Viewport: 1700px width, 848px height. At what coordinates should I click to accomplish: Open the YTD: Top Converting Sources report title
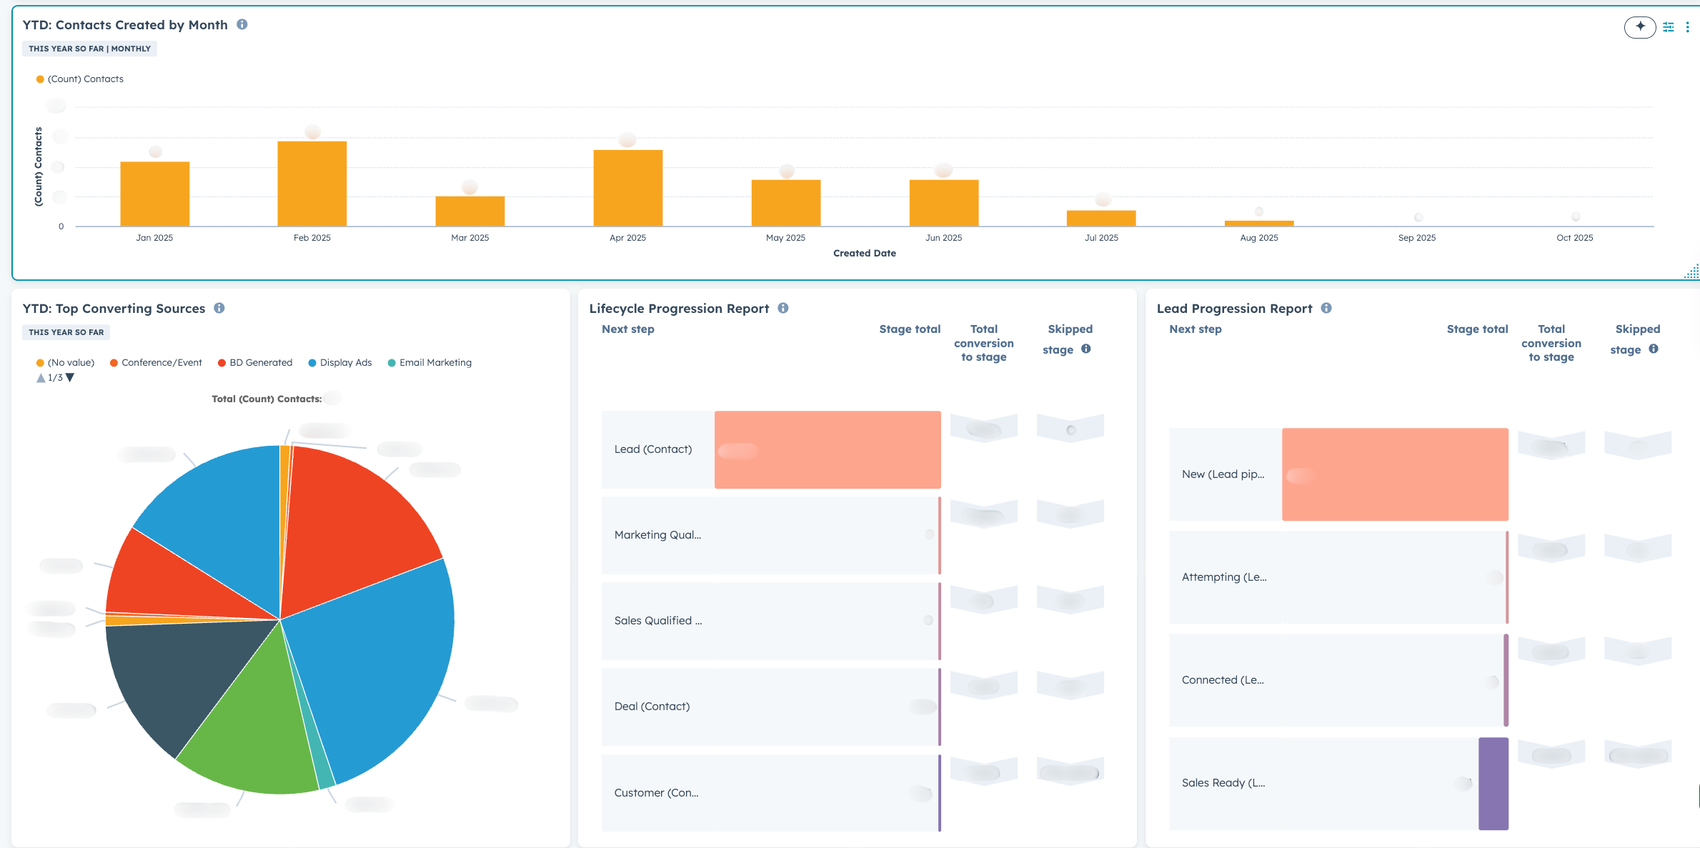click(x=114, y=309)
